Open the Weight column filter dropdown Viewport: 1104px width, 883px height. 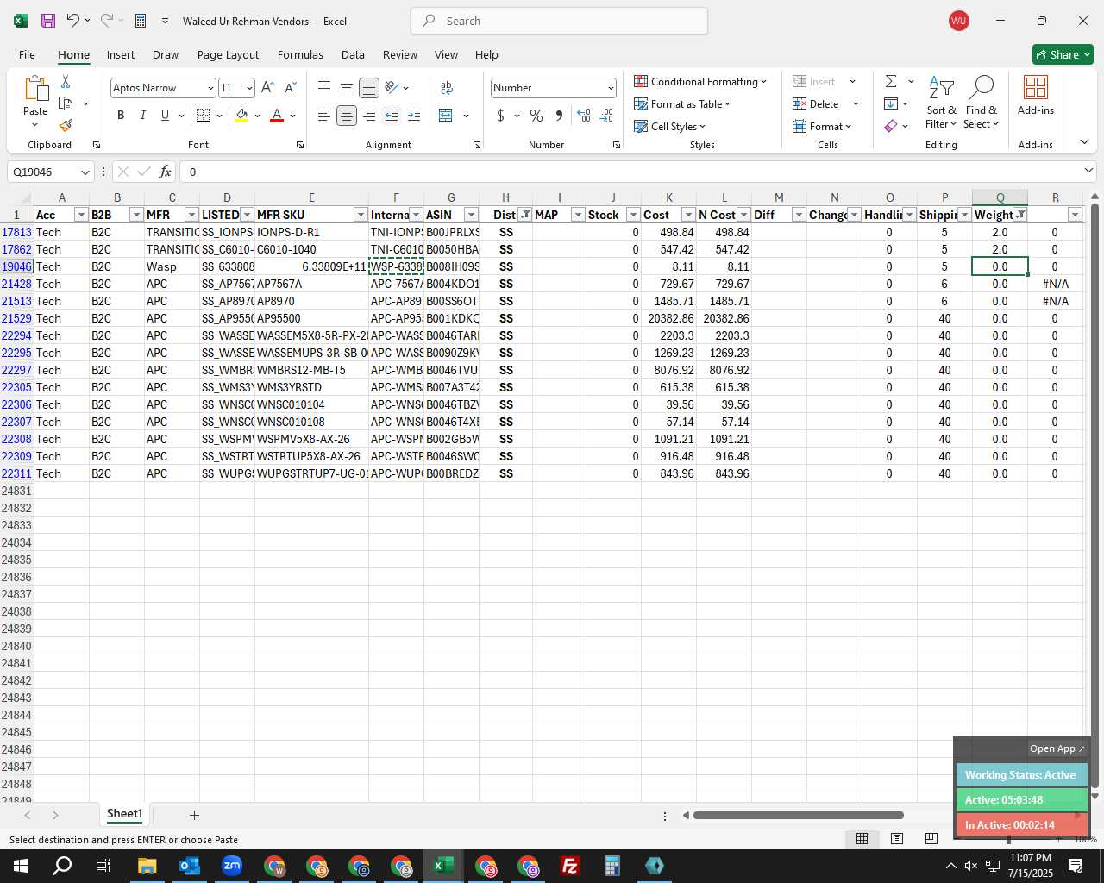point(1020,215)
